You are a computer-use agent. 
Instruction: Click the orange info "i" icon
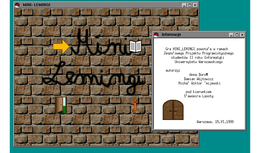(135, 105)
